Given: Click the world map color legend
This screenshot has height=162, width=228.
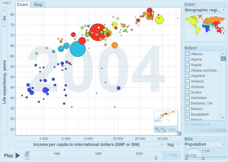Looking at the screenshot, I should coord(205,25).
